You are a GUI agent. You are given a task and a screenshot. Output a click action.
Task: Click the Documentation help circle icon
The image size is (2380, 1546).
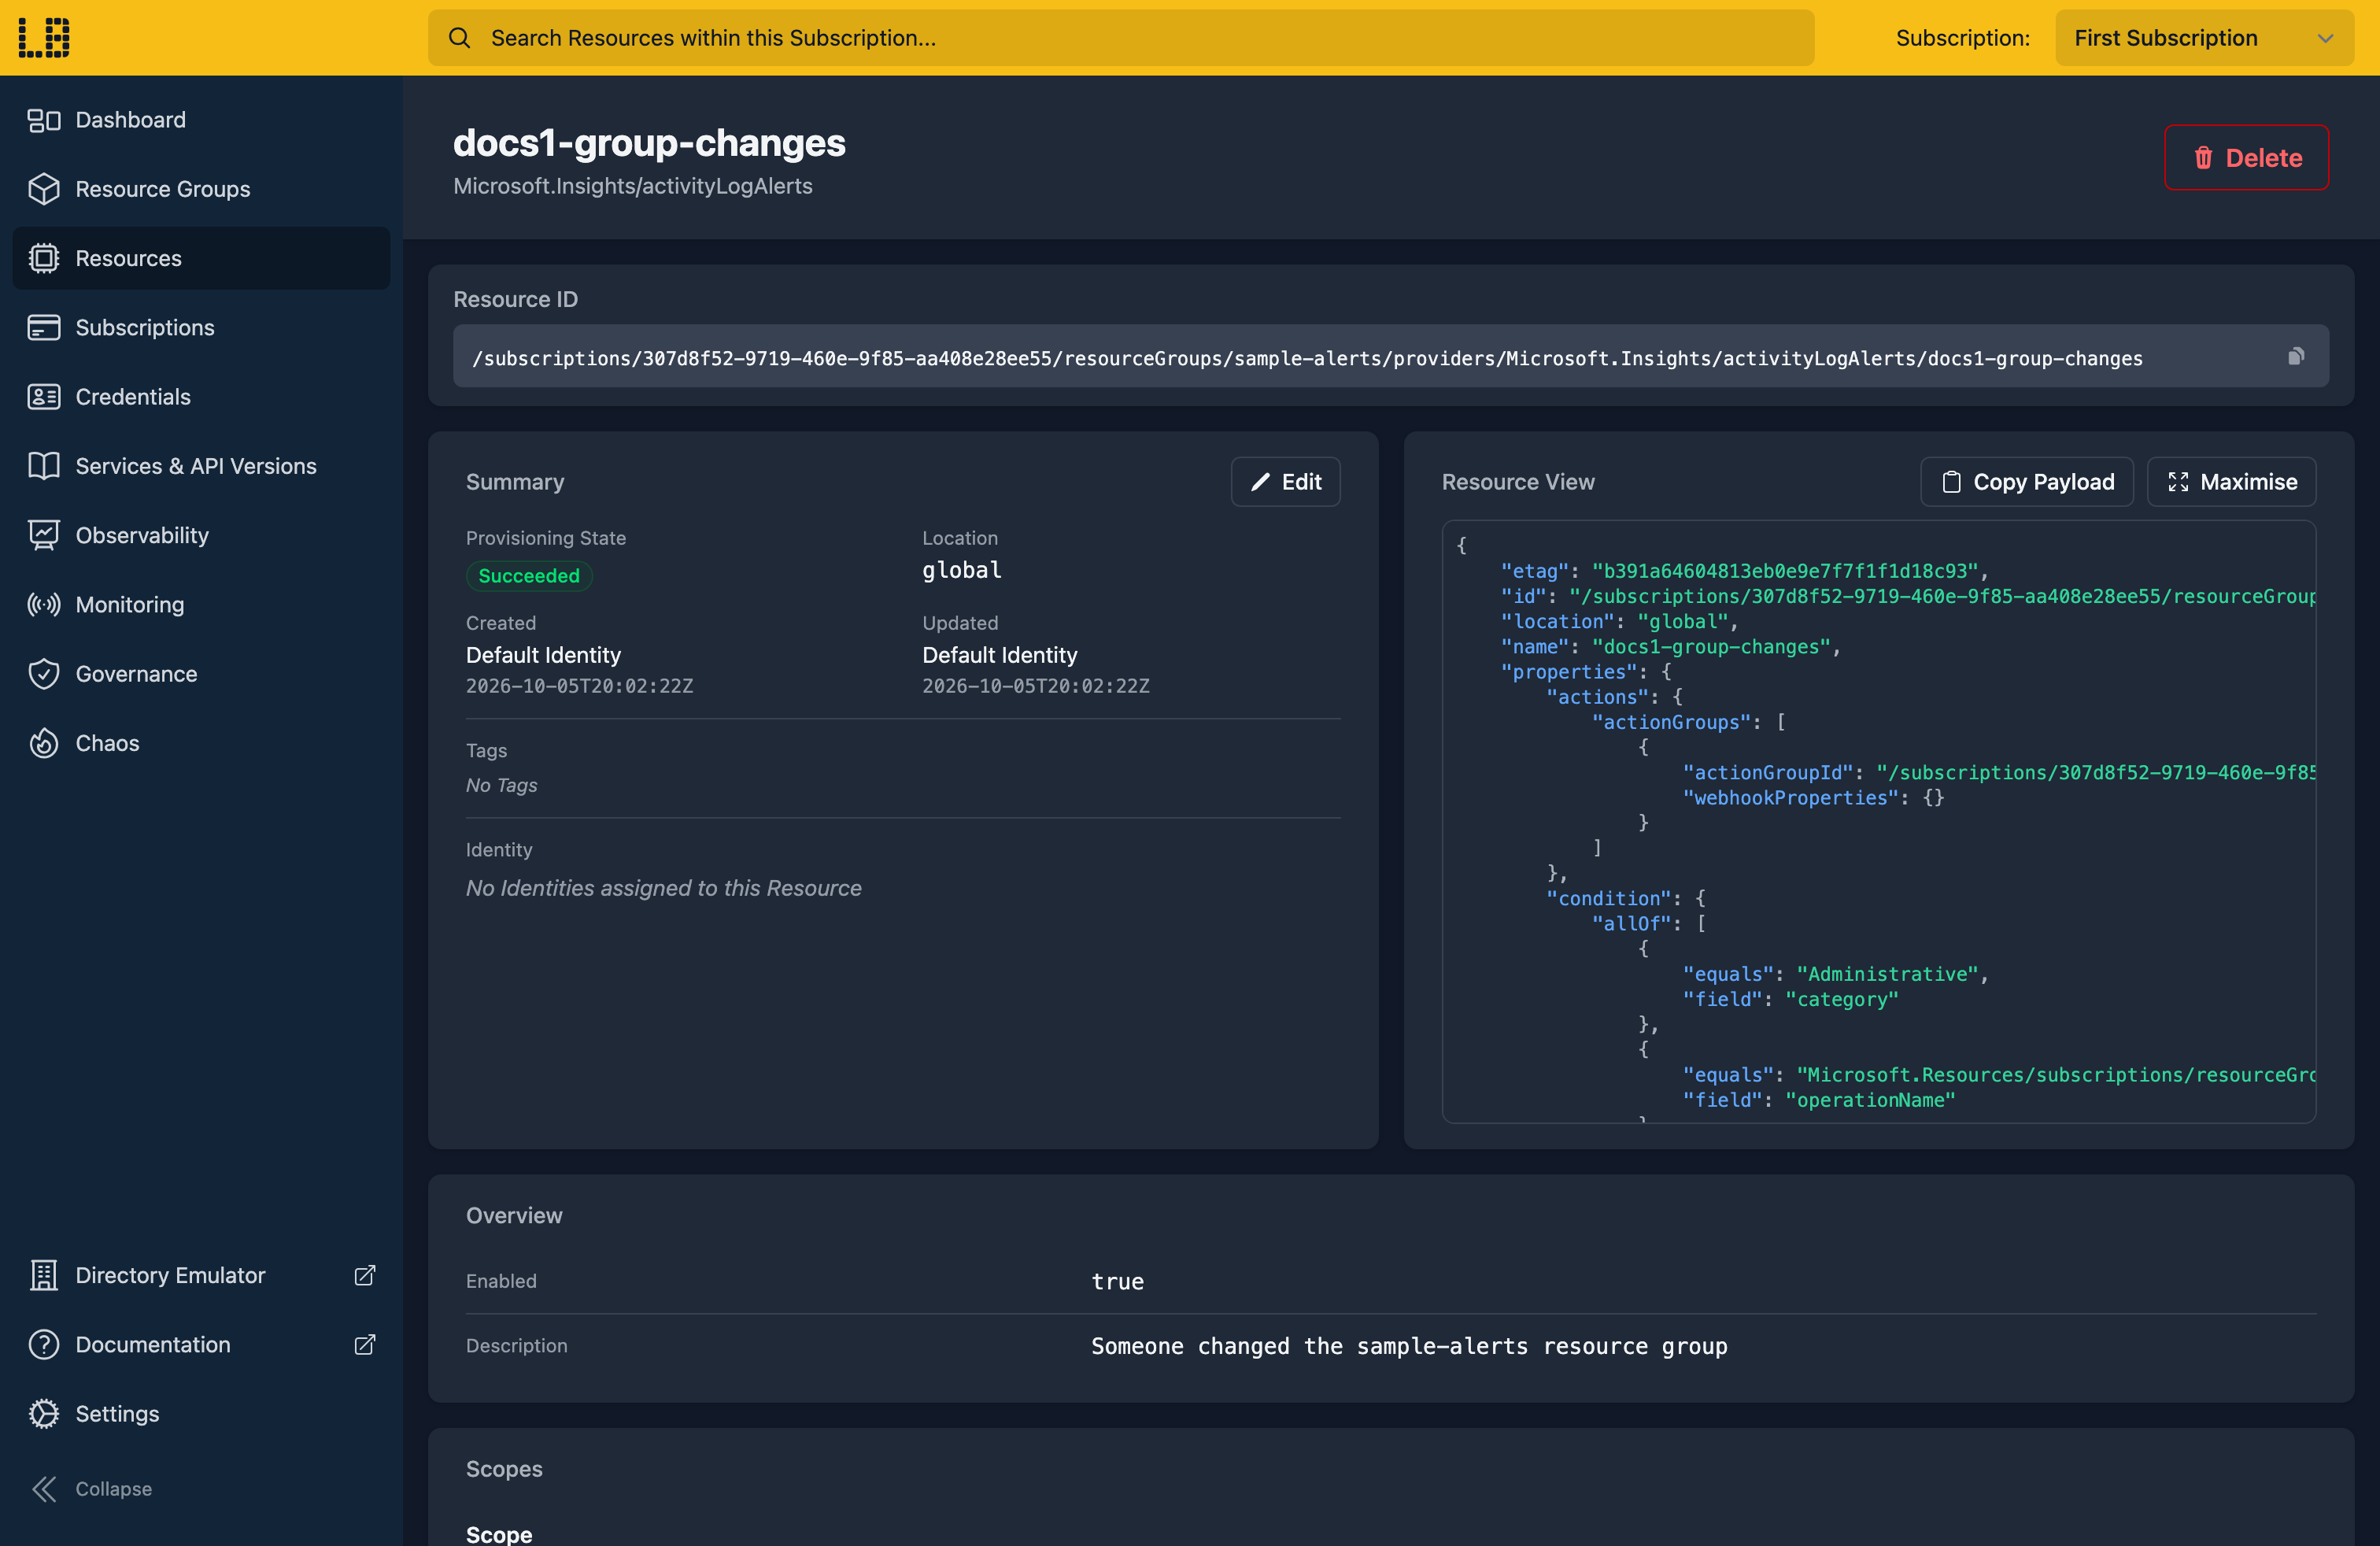(x=44, y=1344)
